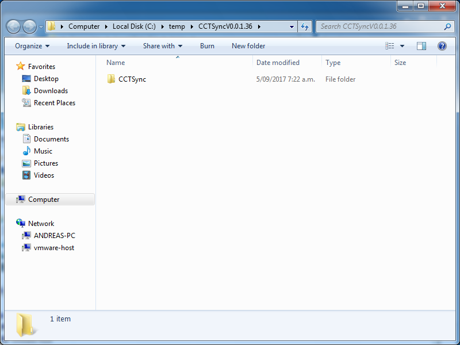The height and width of the screenshot is (345, 460).
Task: Open Help via question mark icon
Action: [x=442, y=46]
